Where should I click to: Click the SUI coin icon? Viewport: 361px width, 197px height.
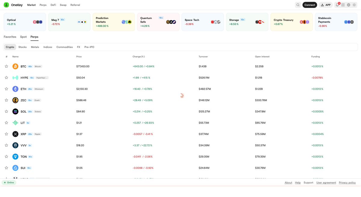(x=15, y=168)
